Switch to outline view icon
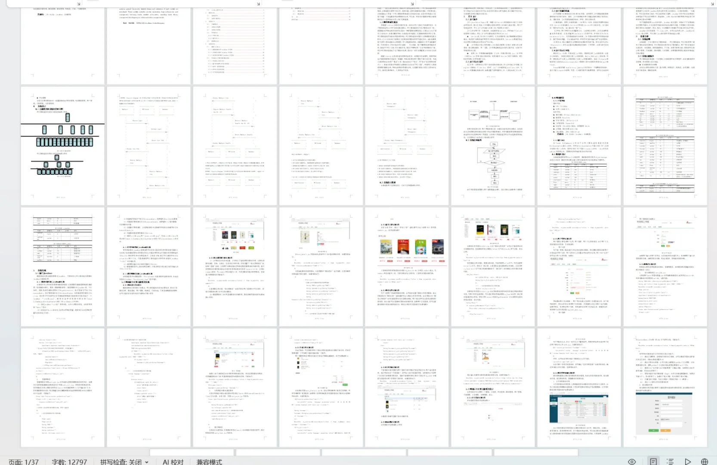Viewport: 717px width, 465px height. pos(670,462)
